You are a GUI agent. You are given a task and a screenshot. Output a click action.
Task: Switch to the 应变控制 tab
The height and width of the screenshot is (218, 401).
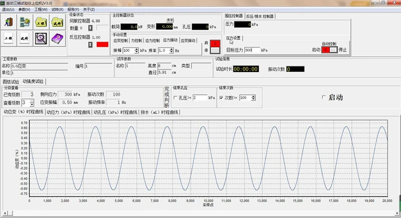click(120, 41)
